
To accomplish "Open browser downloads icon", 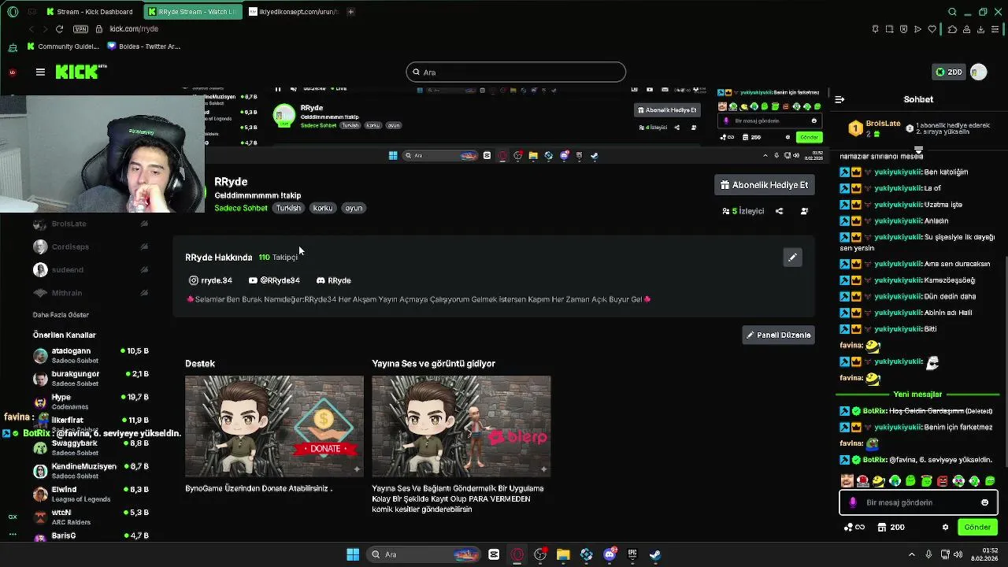I will coord(980,29).
